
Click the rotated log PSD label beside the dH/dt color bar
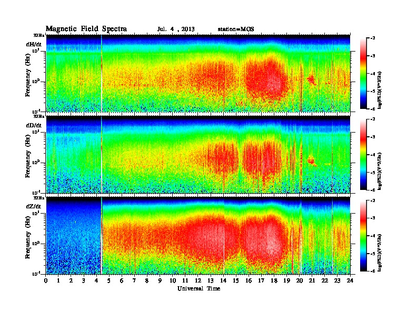(x=380, y=89)
